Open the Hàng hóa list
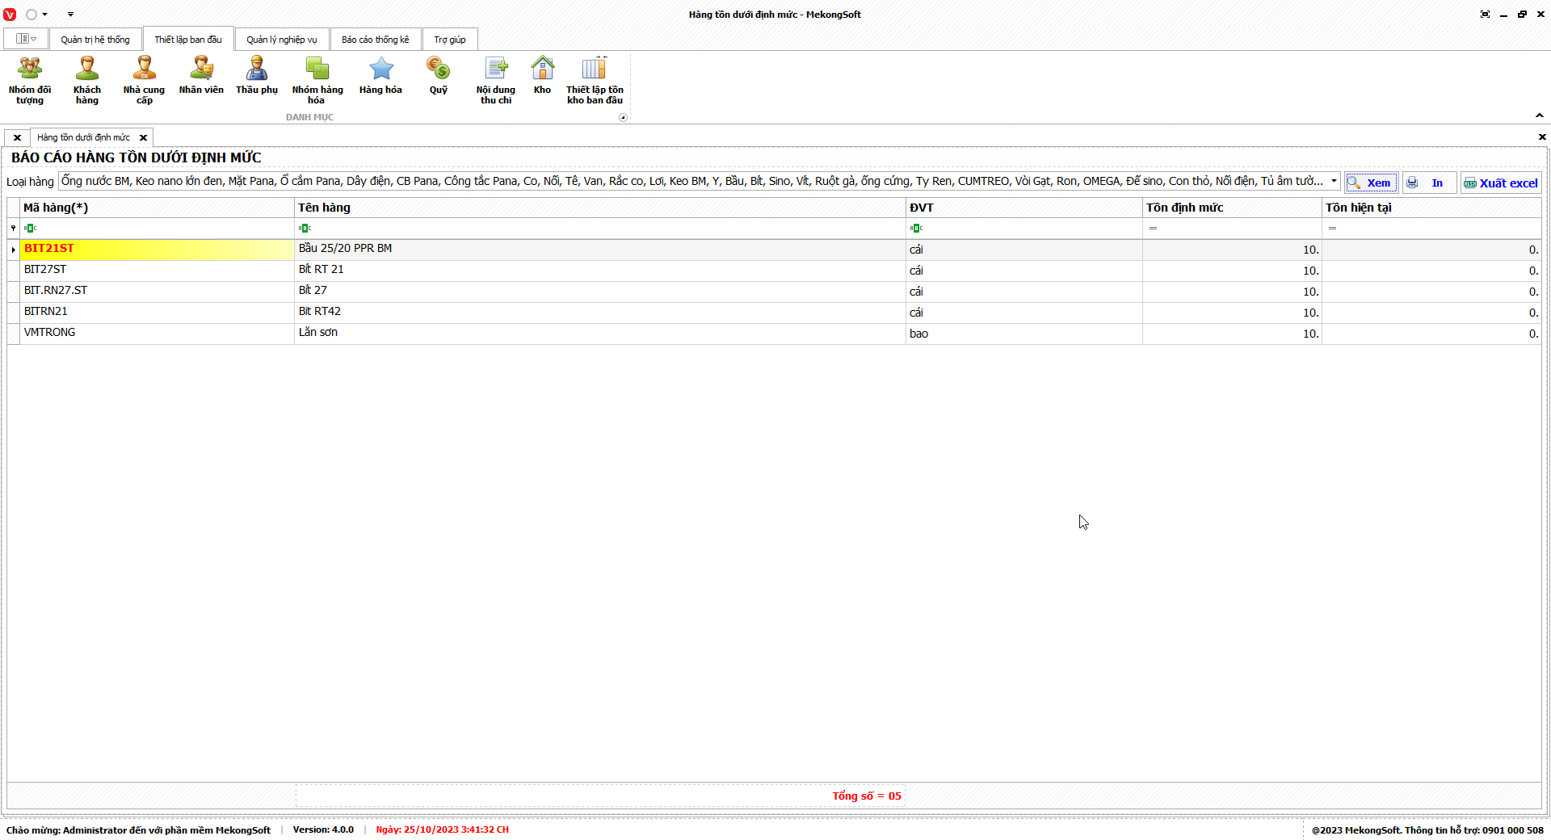The image size is (1551, 840). click(x=380, y=77)
